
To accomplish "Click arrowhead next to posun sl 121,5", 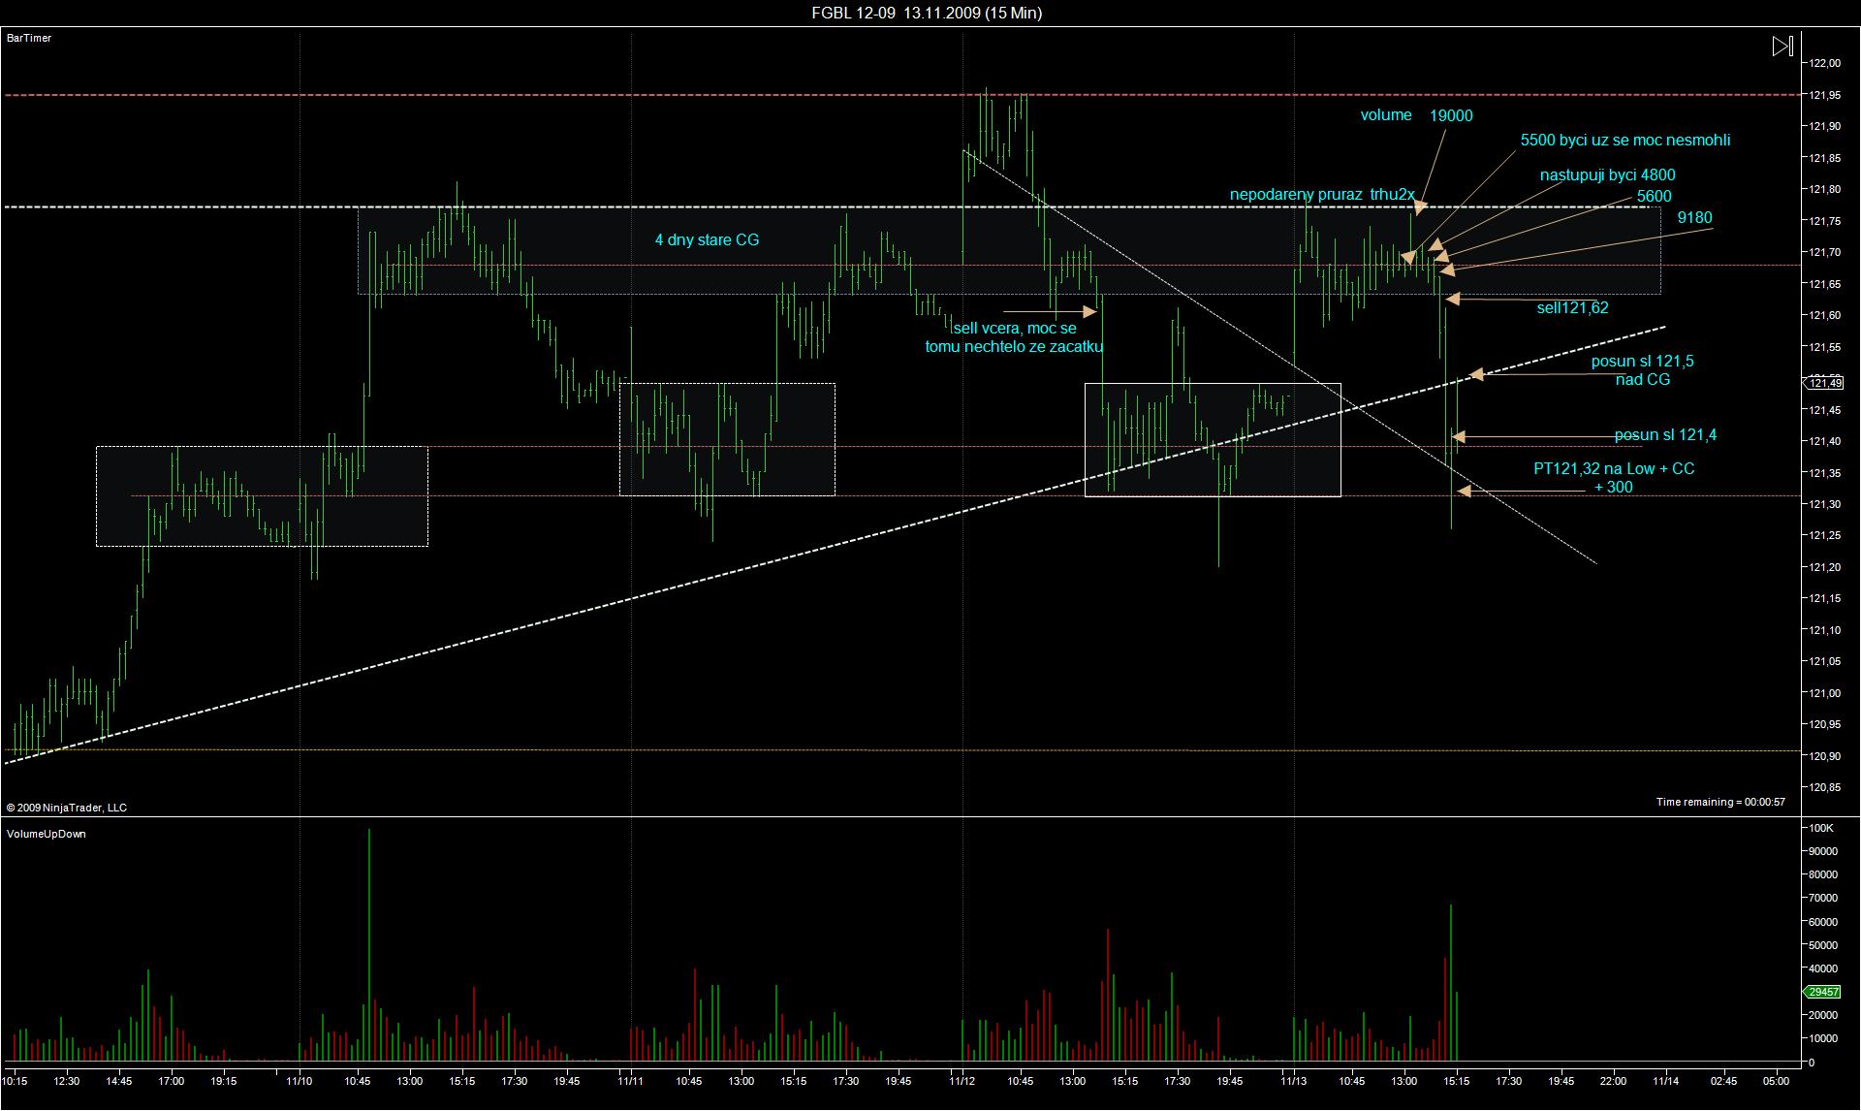I will click(x=1476, y=373).
